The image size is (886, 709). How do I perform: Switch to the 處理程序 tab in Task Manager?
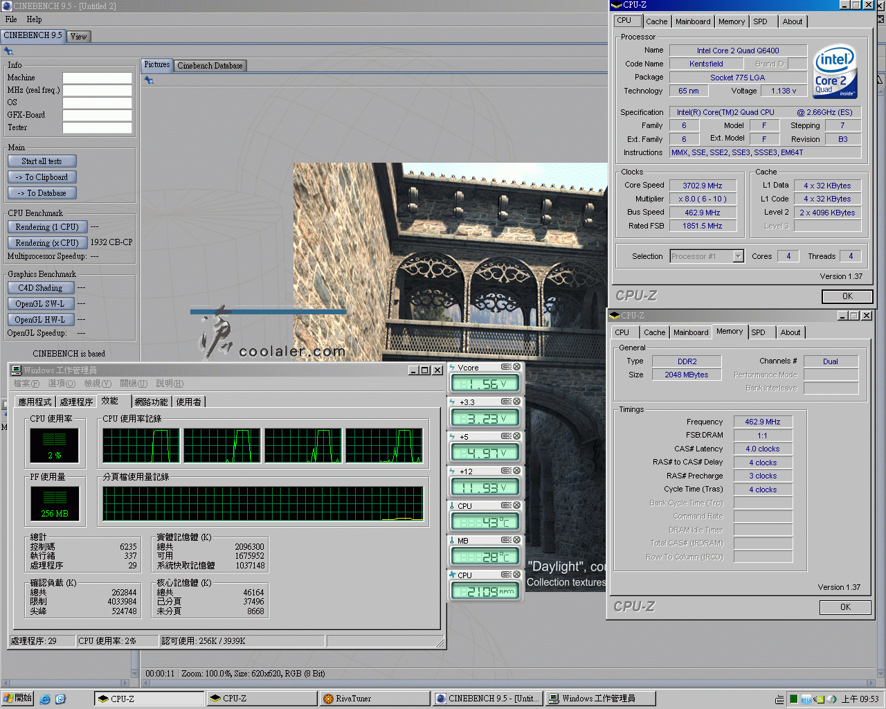(x=76, y=402)
